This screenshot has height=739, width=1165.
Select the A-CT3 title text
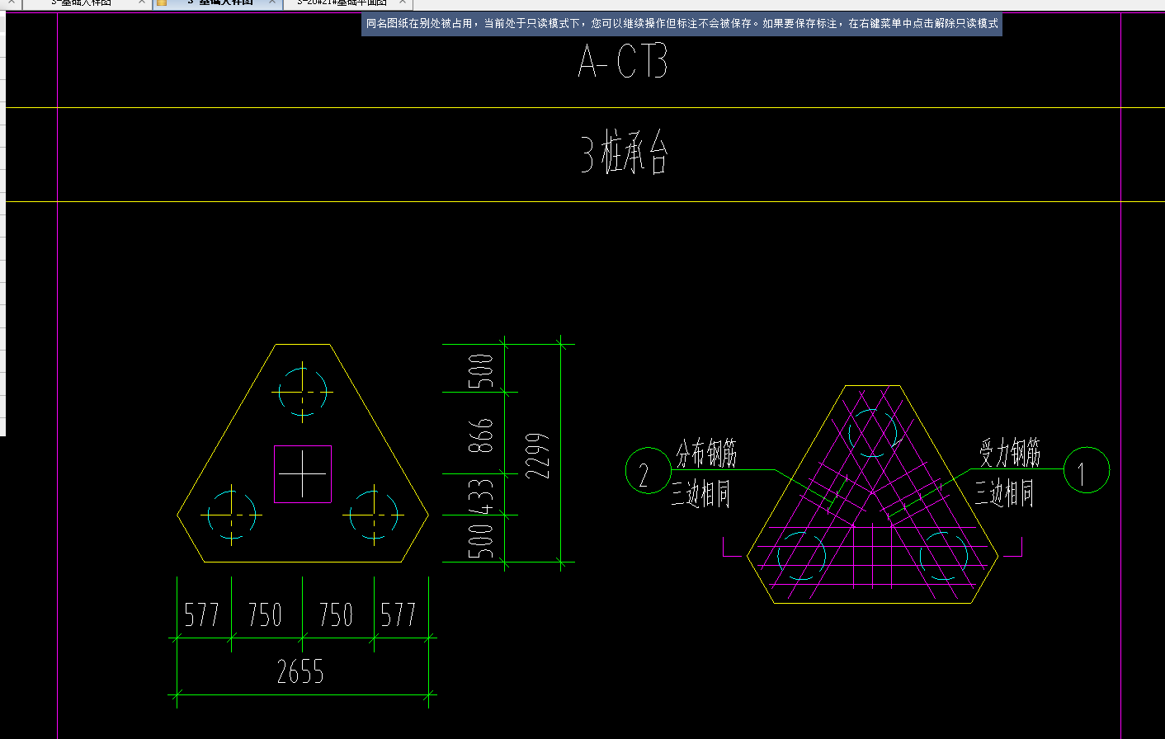point(623,61)
